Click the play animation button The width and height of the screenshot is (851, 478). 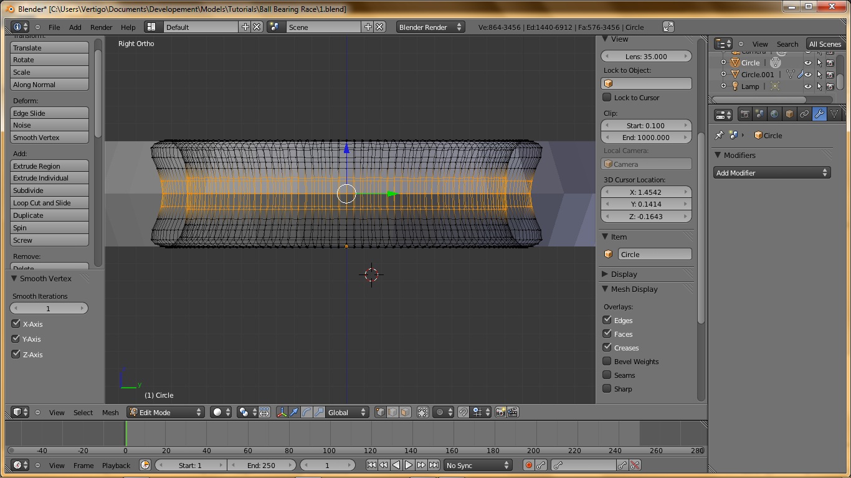[409, 465]
